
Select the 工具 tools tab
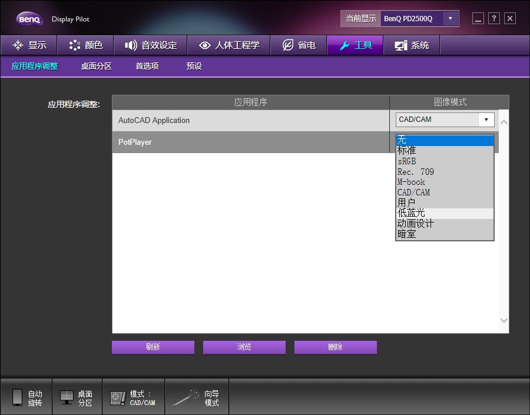click(355, 45)
